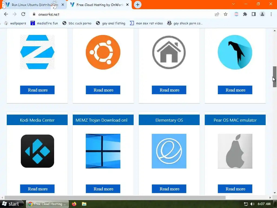Click the horizontal scrollbar thumb
The image size is (277, 208).
pyautogui.click(x=115, y=197)
